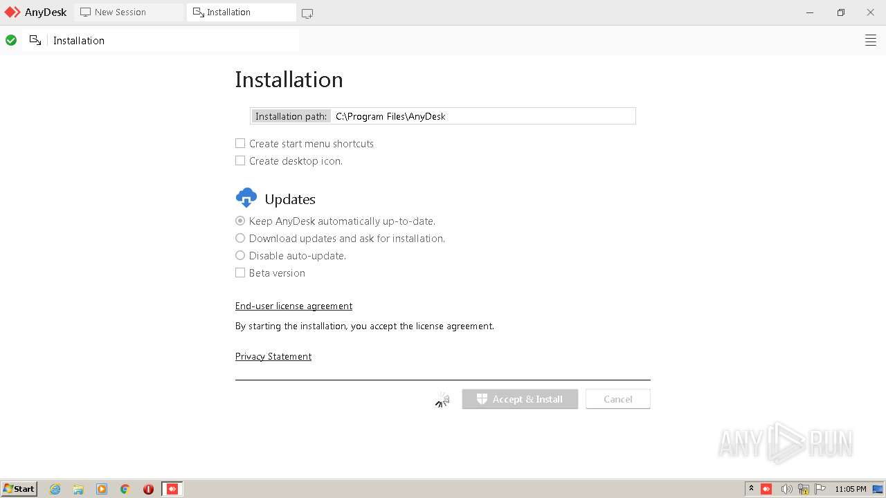Click the show desktop icon near the clock
886x498 pixels.
877,489
